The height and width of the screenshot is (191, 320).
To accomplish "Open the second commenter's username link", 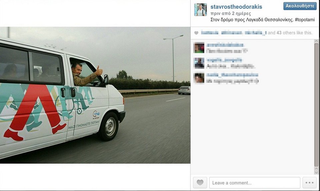I will tap(224, 60).
